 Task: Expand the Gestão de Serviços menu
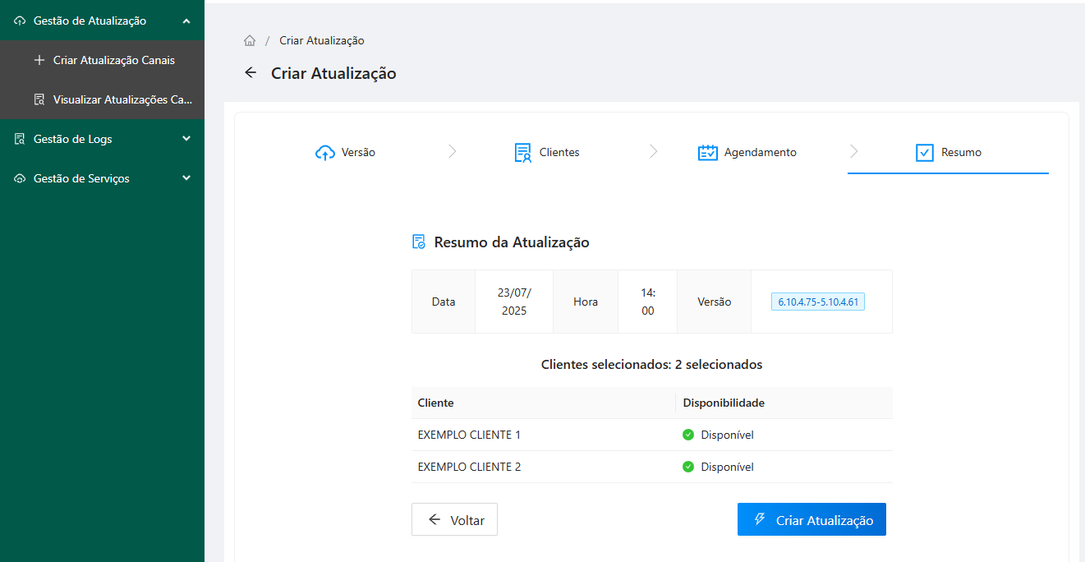point(186,178)
